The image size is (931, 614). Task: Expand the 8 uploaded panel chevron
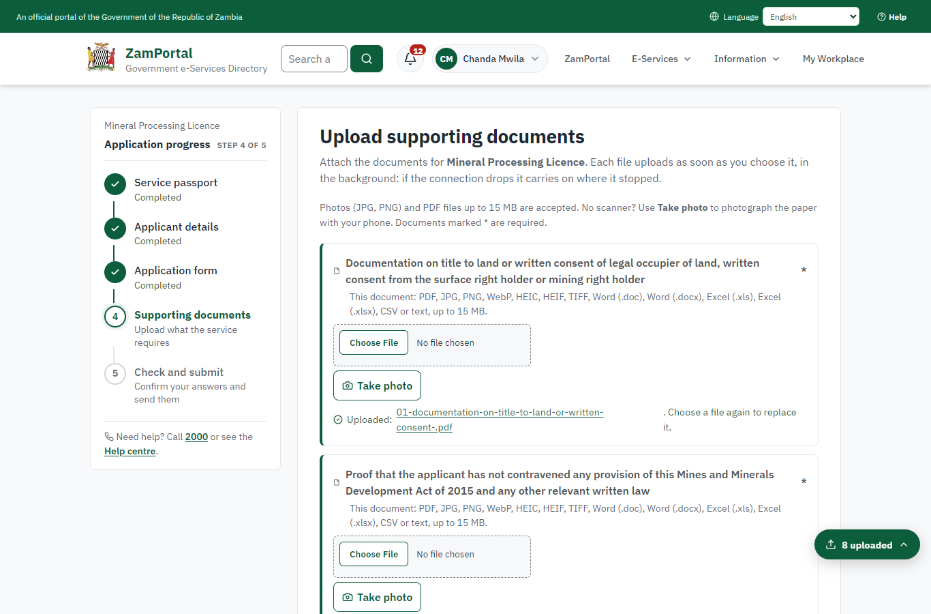tap(904, 544)
